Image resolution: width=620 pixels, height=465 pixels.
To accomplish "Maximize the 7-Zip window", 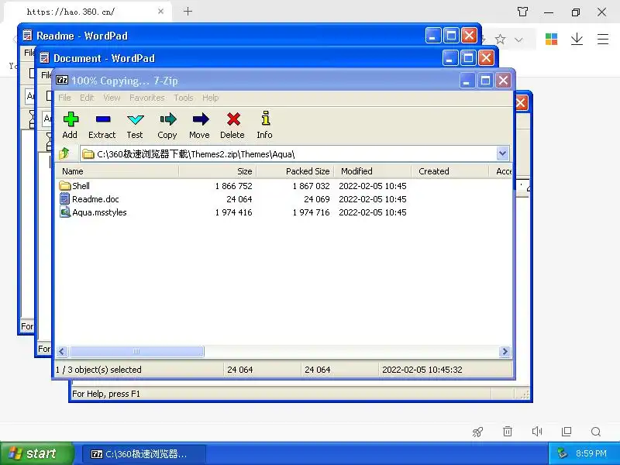I will pos(485,81).
